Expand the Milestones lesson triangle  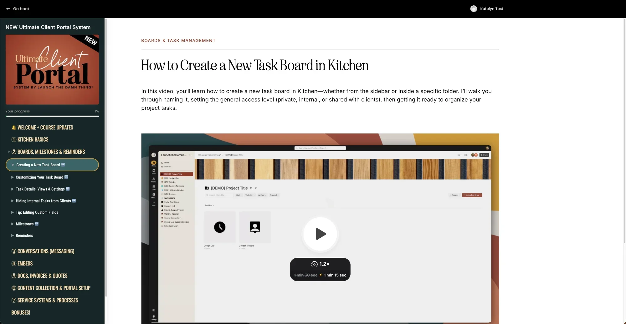13,224
